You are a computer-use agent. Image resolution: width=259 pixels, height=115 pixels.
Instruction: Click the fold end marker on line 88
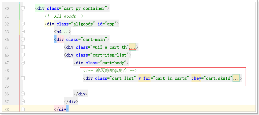23,109
